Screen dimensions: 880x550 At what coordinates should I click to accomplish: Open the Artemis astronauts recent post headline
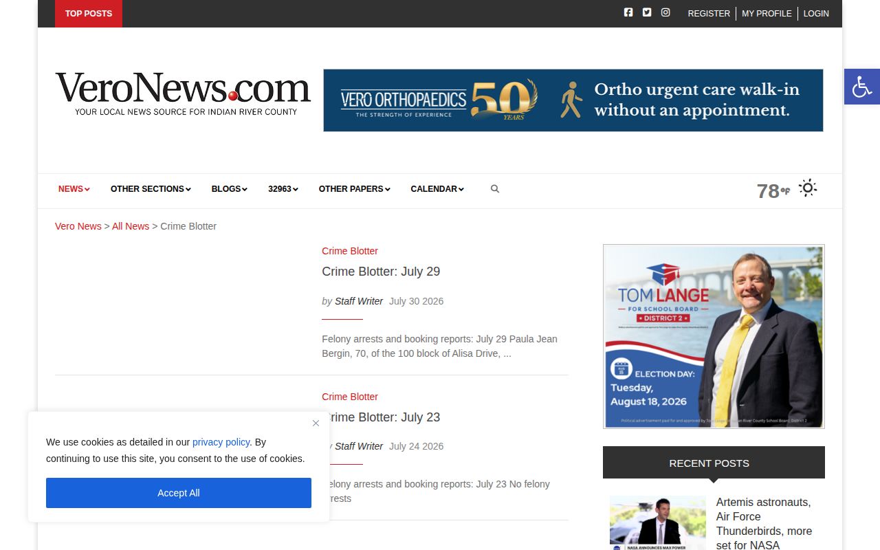(x=764, y=524)
